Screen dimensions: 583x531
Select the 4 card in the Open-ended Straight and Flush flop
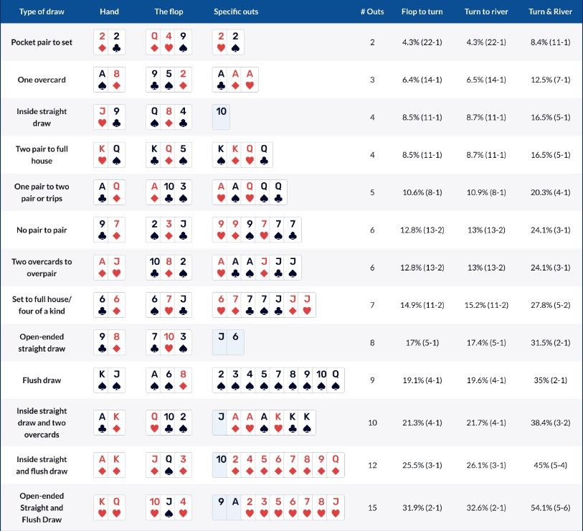point(183,507)
